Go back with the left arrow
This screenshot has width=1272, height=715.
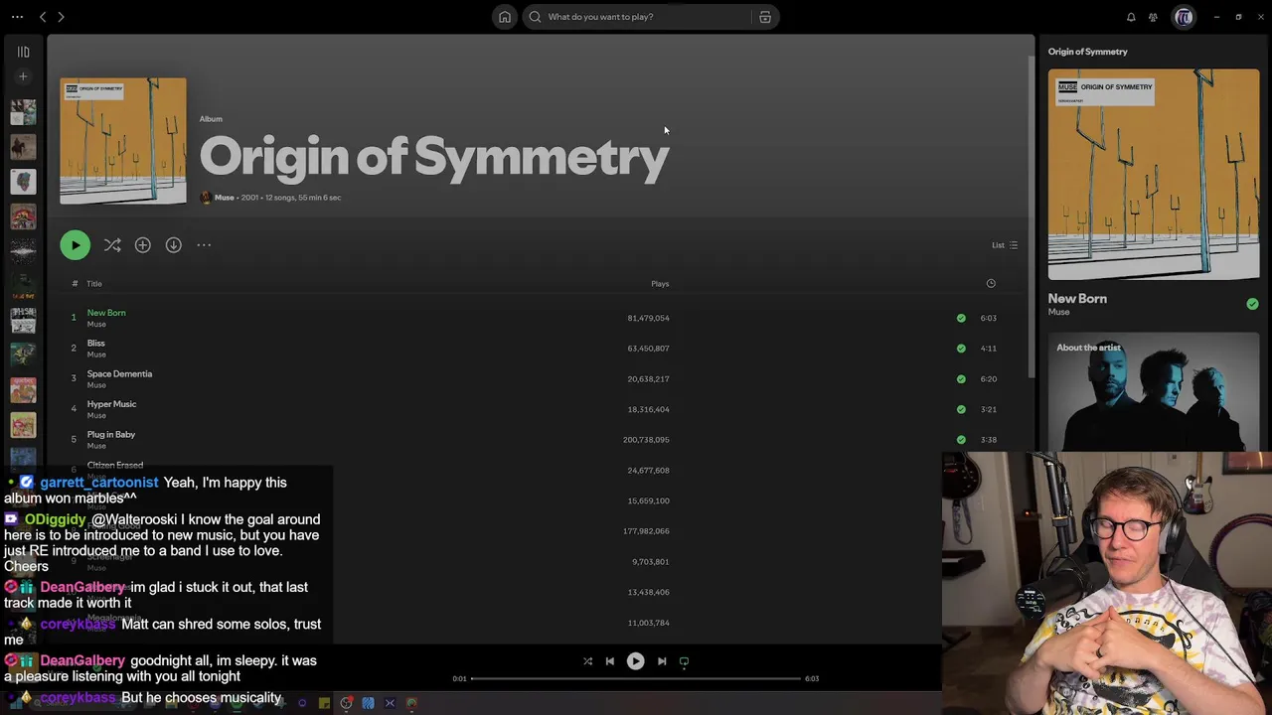click(43, 17)
